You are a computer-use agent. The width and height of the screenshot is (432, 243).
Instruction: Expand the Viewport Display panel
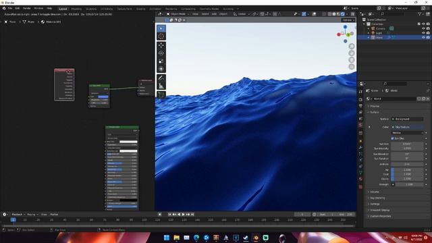coord(379,210)
